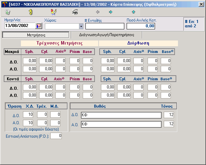Click Κοντά Α.Ο. Cyl. current measurement field
The width and height of the screenshot is (206, 165).
pyautogui.click(x=46, y=95)
